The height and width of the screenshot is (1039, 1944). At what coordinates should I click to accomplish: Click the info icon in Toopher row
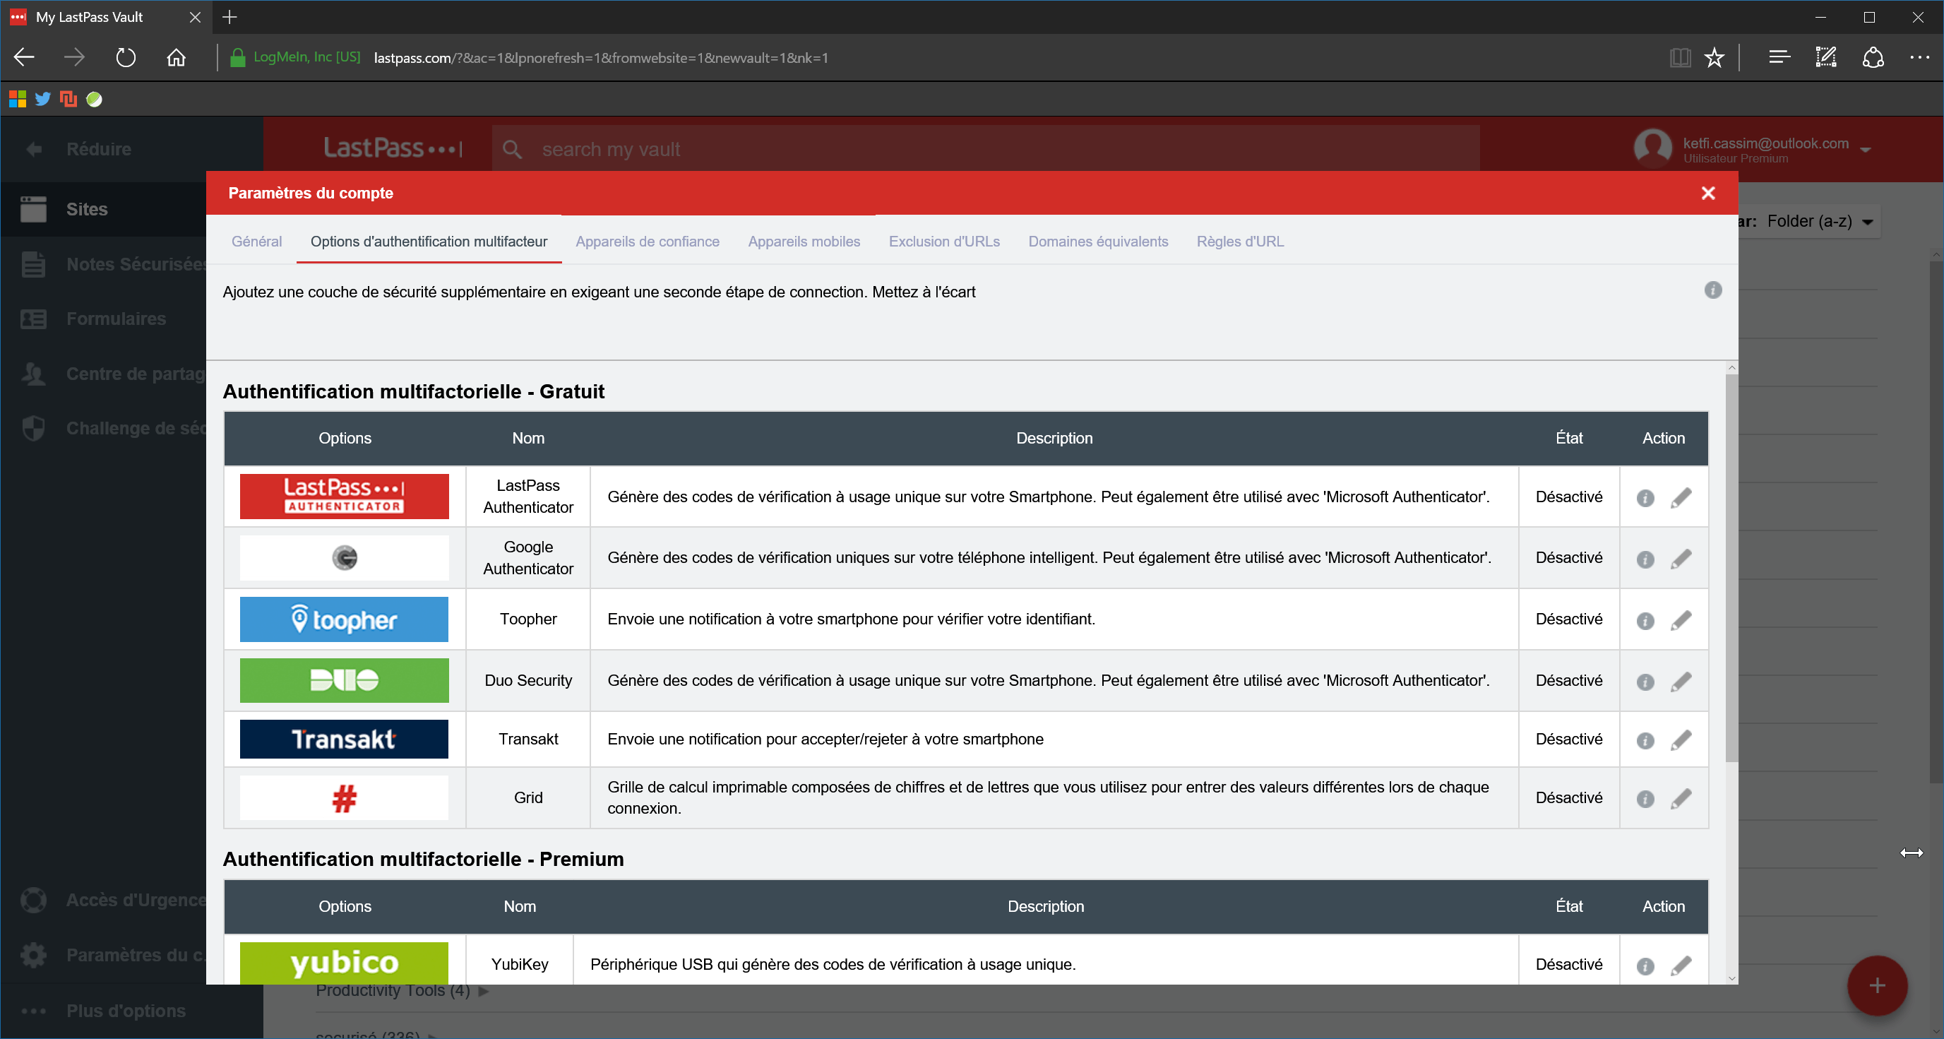(x=1645, y=621)
